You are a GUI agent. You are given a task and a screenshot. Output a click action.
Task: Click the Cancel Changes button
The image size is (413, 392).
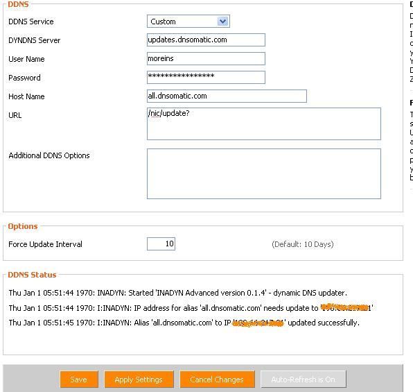pos(218,380)
